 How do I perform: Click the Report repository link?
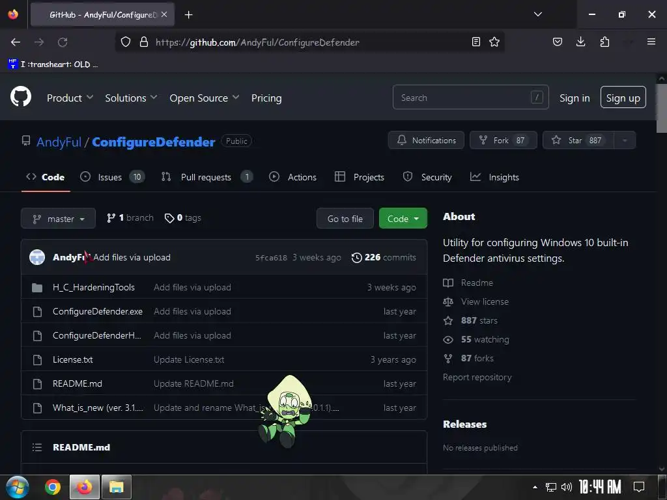pyautogui.click(x=477, y=377)
